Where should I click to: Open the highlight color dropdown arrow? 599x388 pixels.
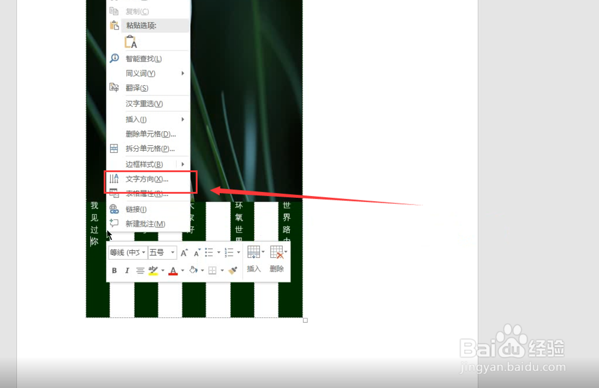pos(163,270)
